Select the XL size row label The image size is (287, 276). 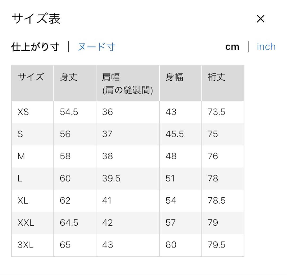coord(23,201)
